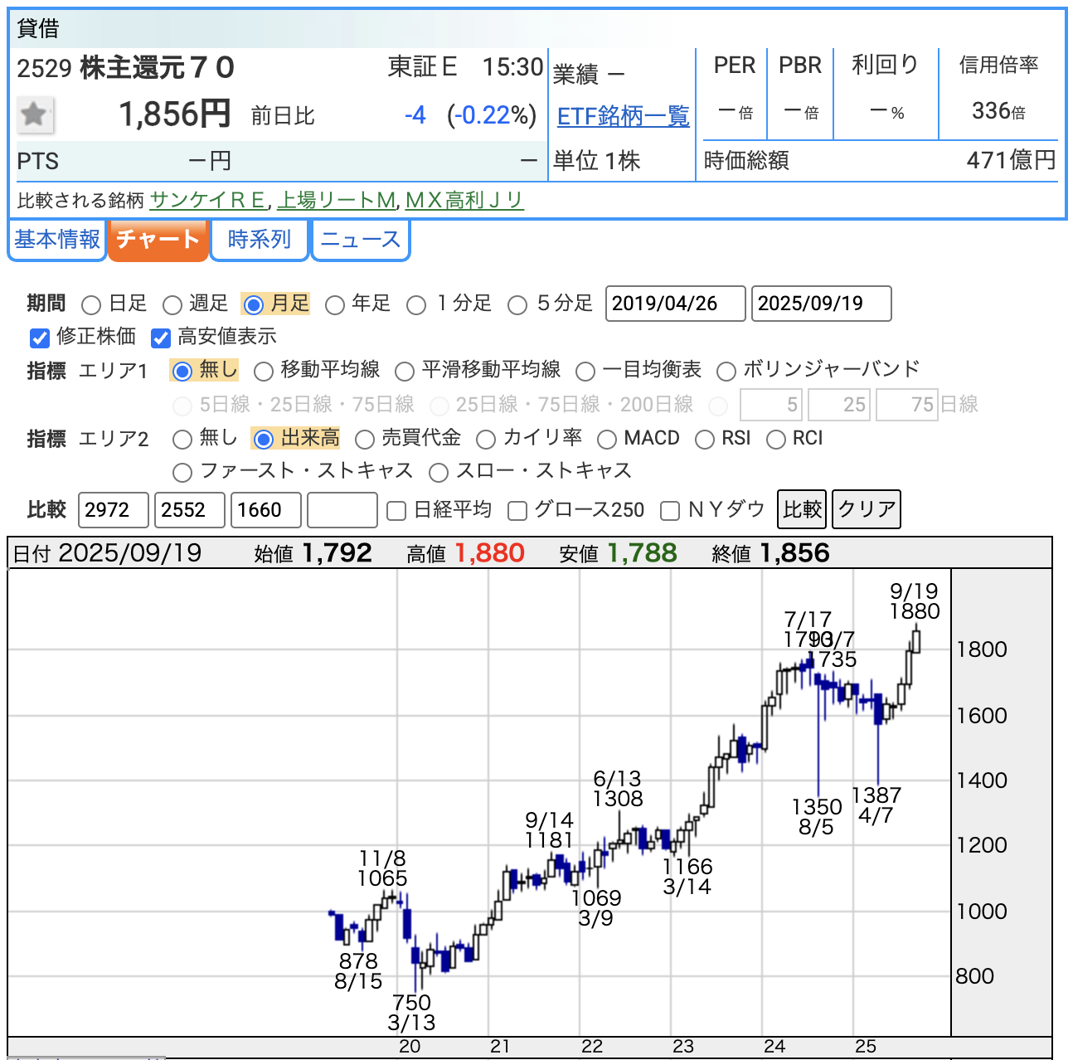Open the サンケイRE comparison link
The image size is (1073, 1060).
pos(208,200)
